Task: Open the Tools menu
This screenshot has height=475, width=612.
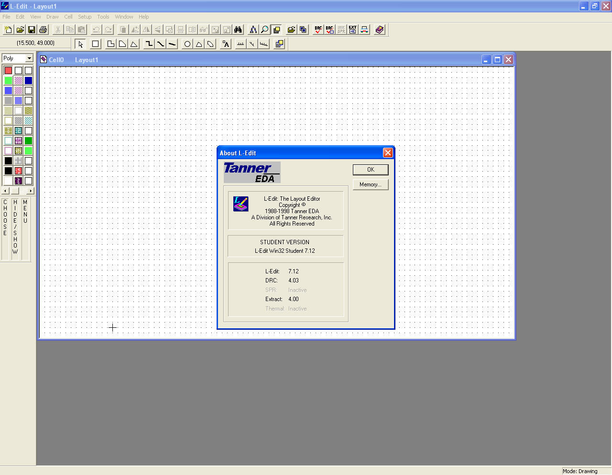Action: (103, 17)
